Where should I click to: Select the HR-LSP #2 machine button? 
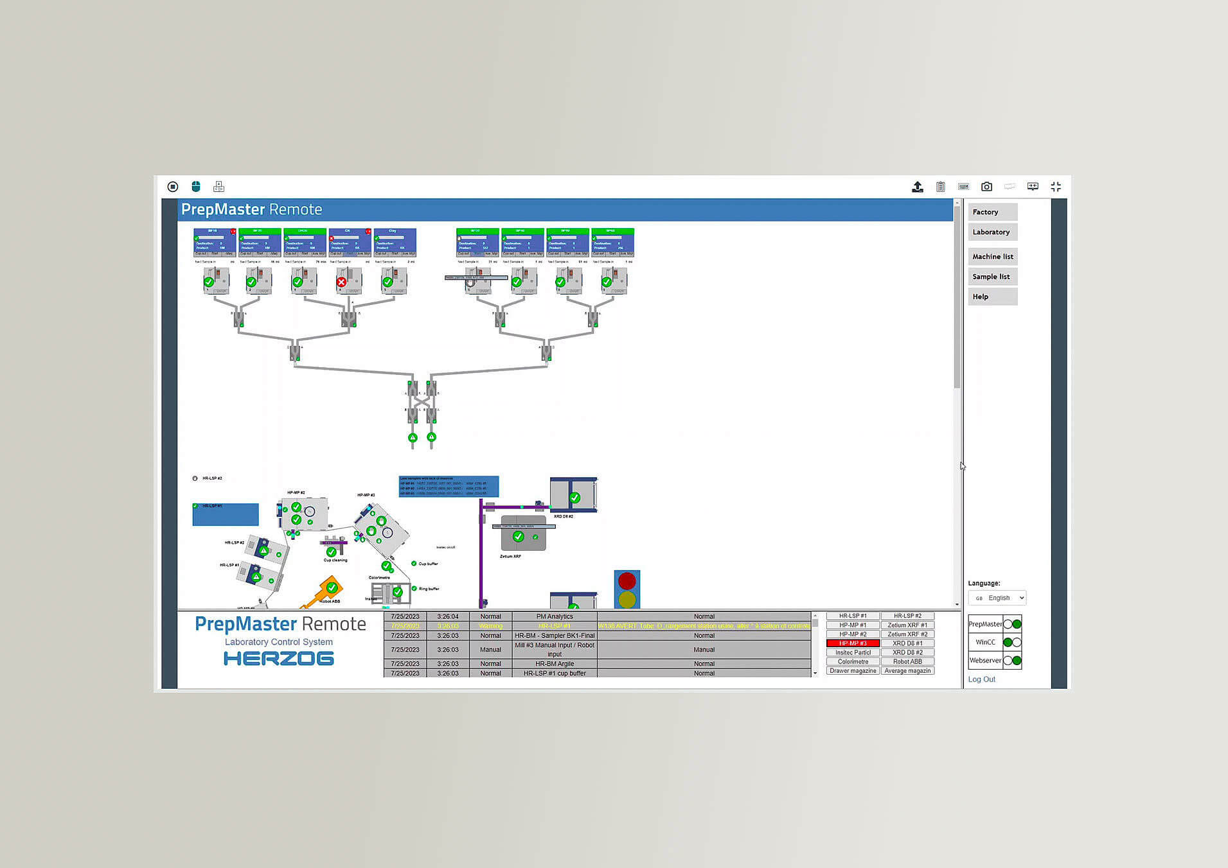tap(907, 616)
